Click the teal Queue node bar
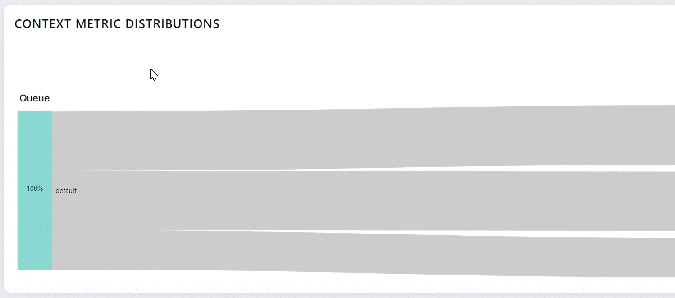Image resolution: width=675 pixels, height=298 pixels. (x=35, y=190)
